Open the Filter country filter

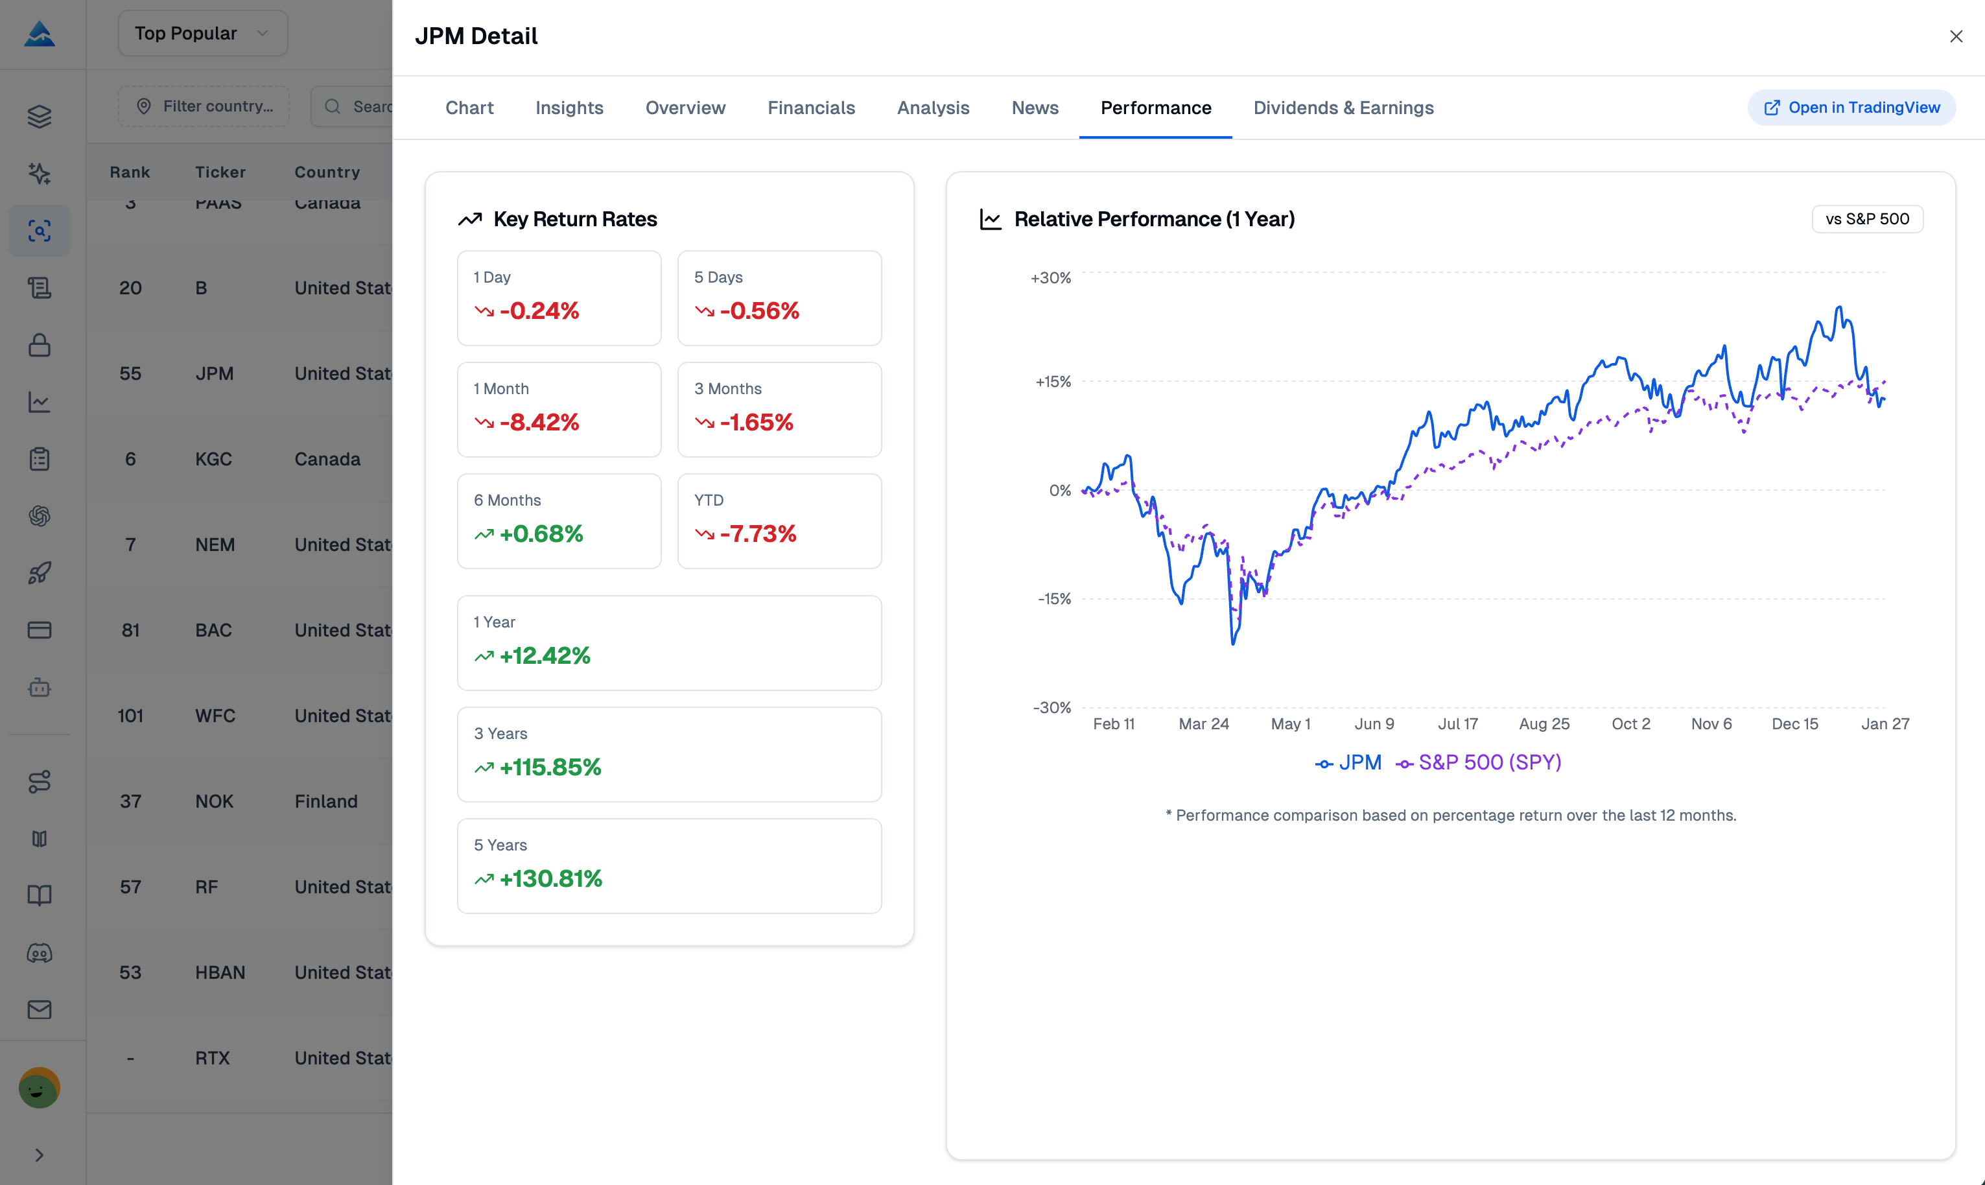click(204, 106)
